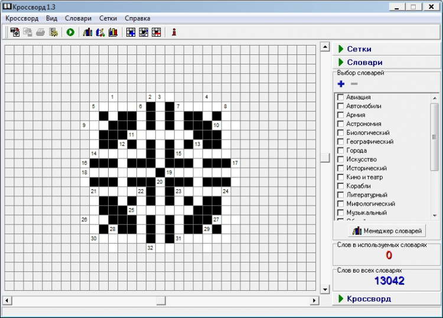Click dictionary list scroll up arrow

pos(435,98)
